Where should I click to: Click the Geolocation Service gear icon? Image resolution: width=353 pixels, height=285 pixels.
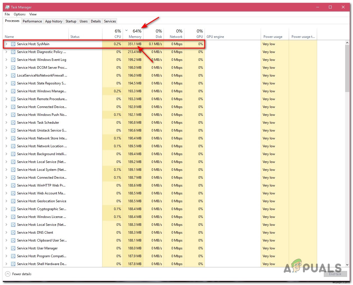pos(13,201)
